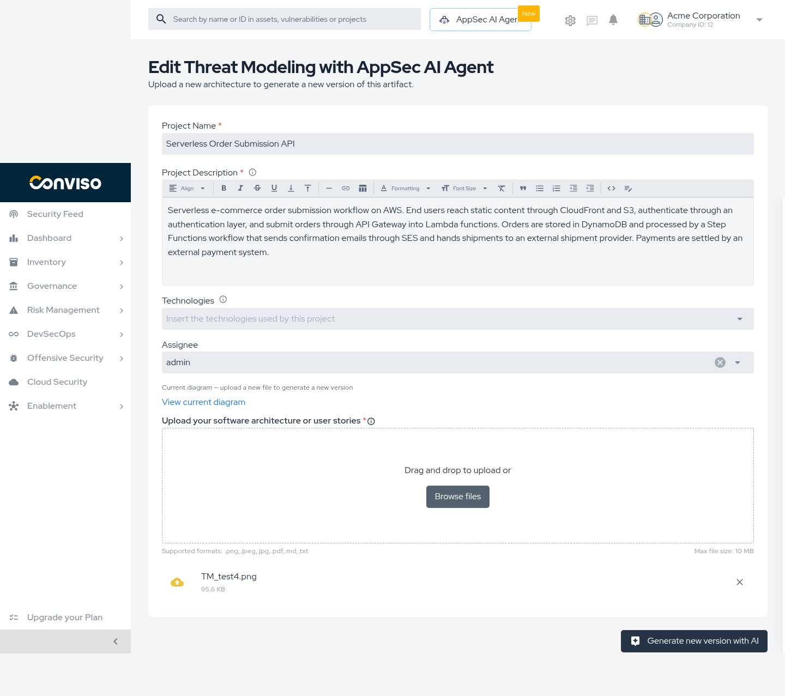785x696 pixels.
Task: Expand the Enablement sidebar menu
Action: (65, 406)
